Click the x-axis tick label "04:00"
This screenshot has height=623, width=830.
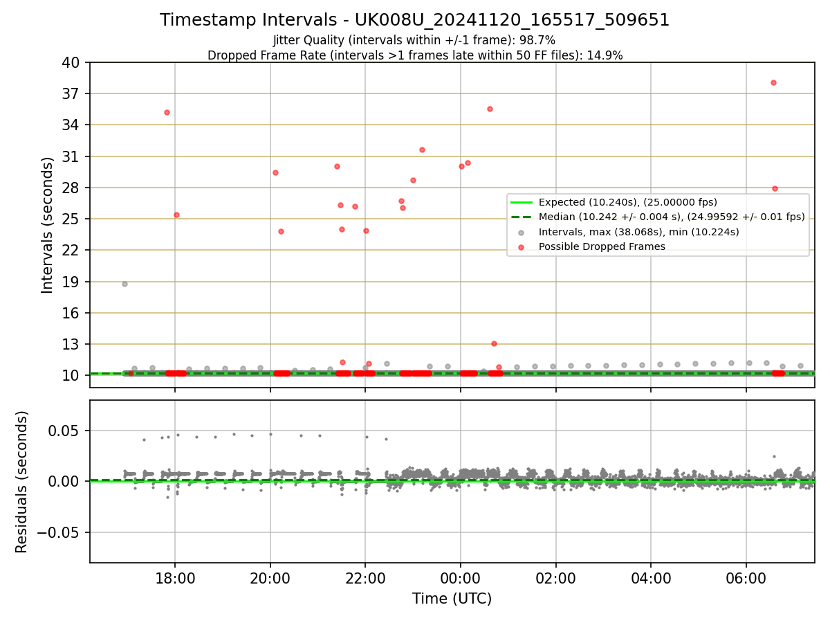651,578
